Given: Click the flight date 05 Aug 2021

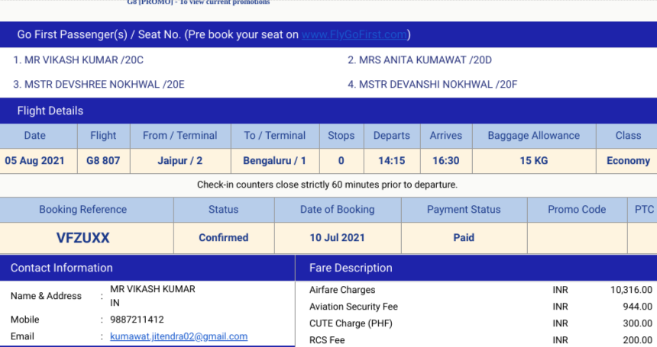Looking at the screenshot, I should point(34,161).
